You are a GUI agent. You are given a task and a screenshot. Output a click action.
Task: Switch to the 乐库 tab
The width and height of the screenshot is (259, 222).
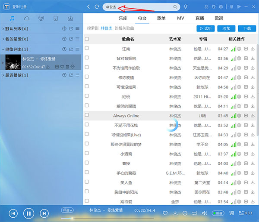point(123,18)
